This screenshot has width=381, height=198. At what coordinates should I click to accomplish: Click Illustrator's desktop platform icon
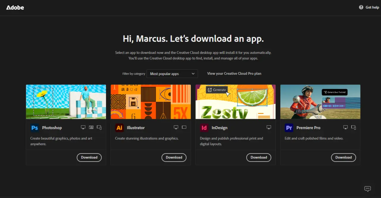(176, 127)
